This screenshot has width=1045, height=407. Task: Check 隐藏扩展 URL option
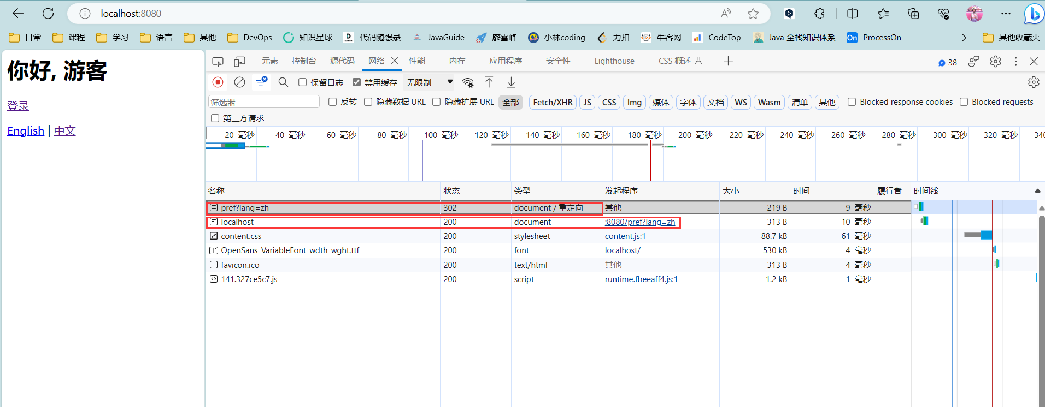(x=436, y=102)
